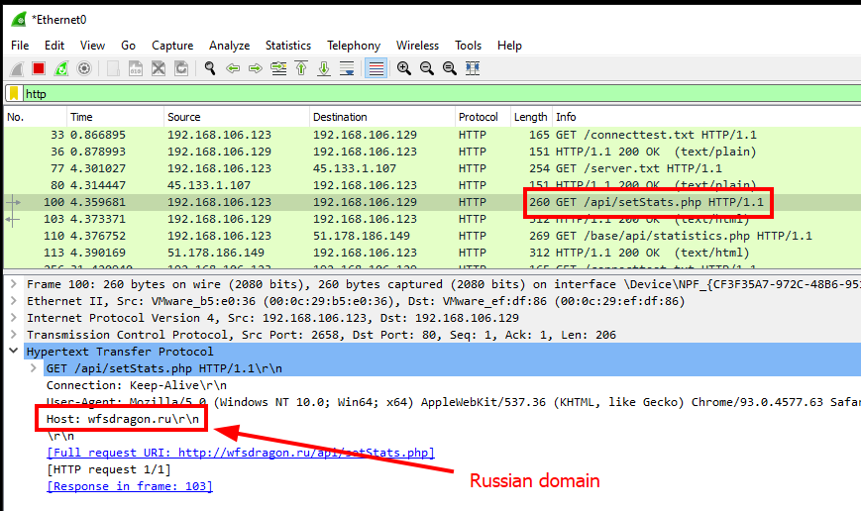The height and width of the screenshot is (511, 861).
Task: Click the Start capture shark fin icon
Action: coord(17,68)
